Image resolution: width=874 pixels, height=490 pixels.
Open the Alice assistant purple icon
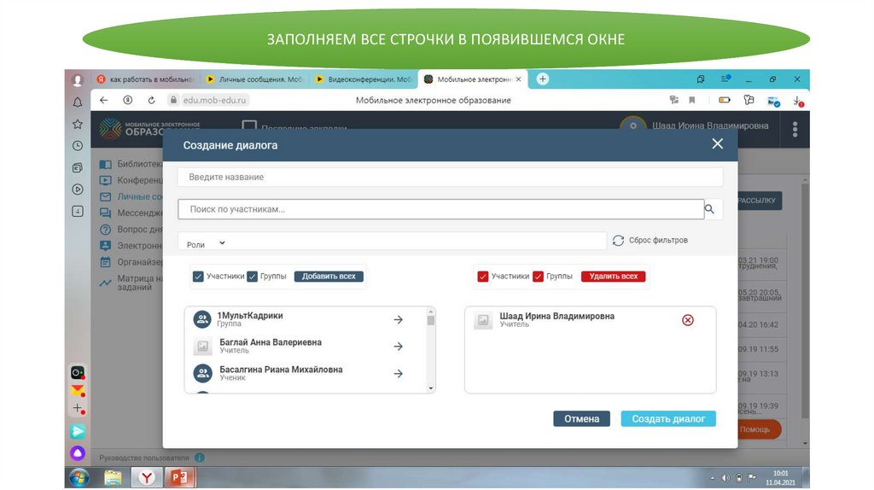pyautogui.click(x=78, y=453)
